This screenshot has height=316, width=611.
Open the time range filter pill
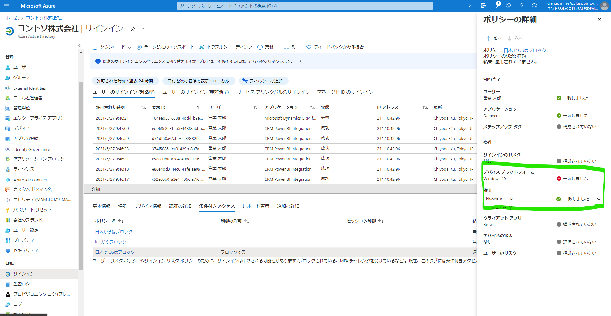pyautogui.click(x=125, y=81)
